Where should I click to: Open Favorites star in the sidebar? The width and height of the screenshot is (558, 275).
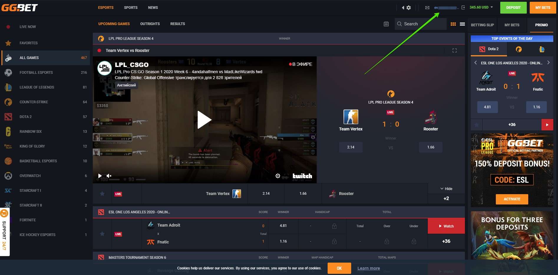click(8, 43)
